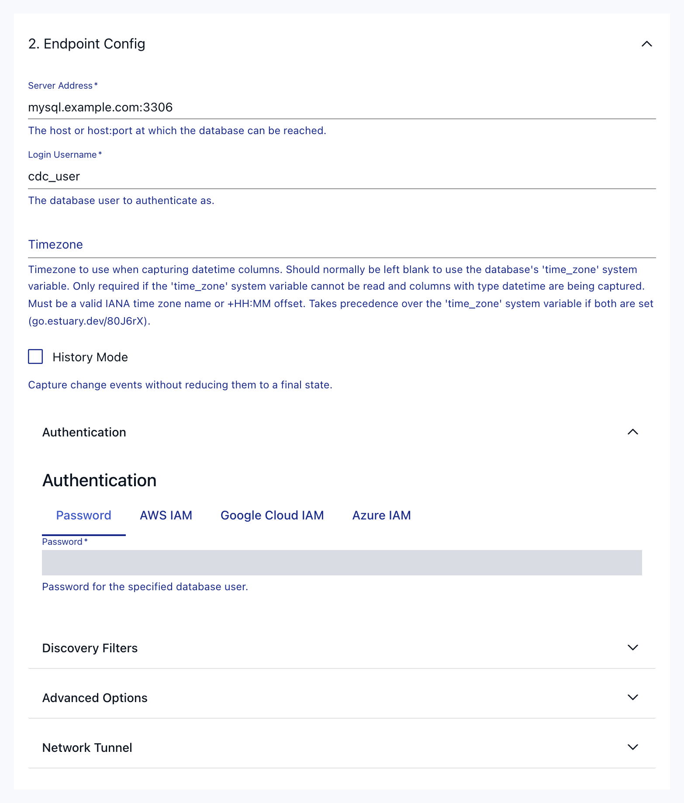Switch to the Google Cloud IAM tab
The height and width of the screenshot is (803, 684).
(x=272, y=516)
